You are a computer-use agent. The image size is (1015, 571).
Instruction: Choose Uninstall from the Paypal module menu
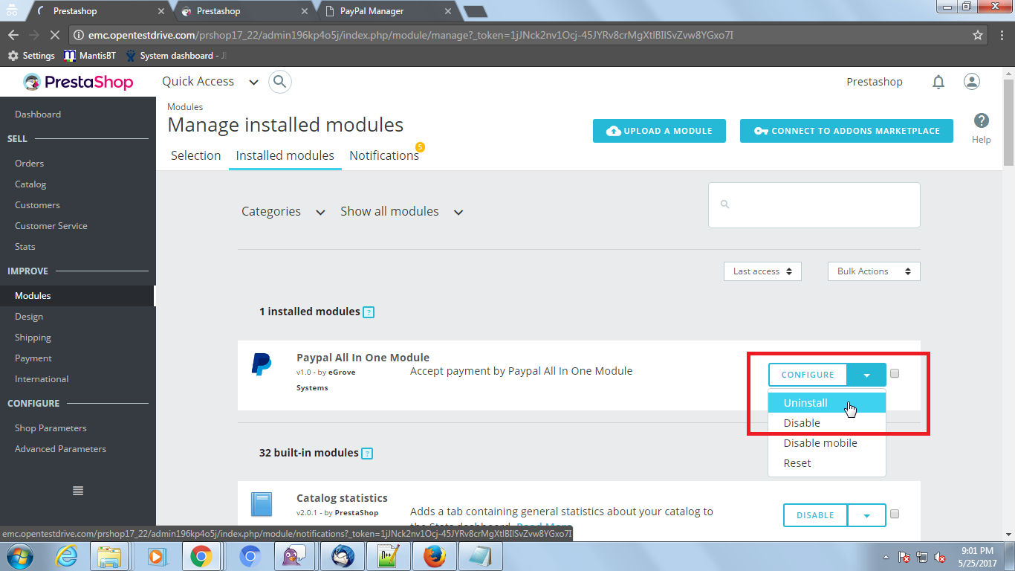(827, 403)
